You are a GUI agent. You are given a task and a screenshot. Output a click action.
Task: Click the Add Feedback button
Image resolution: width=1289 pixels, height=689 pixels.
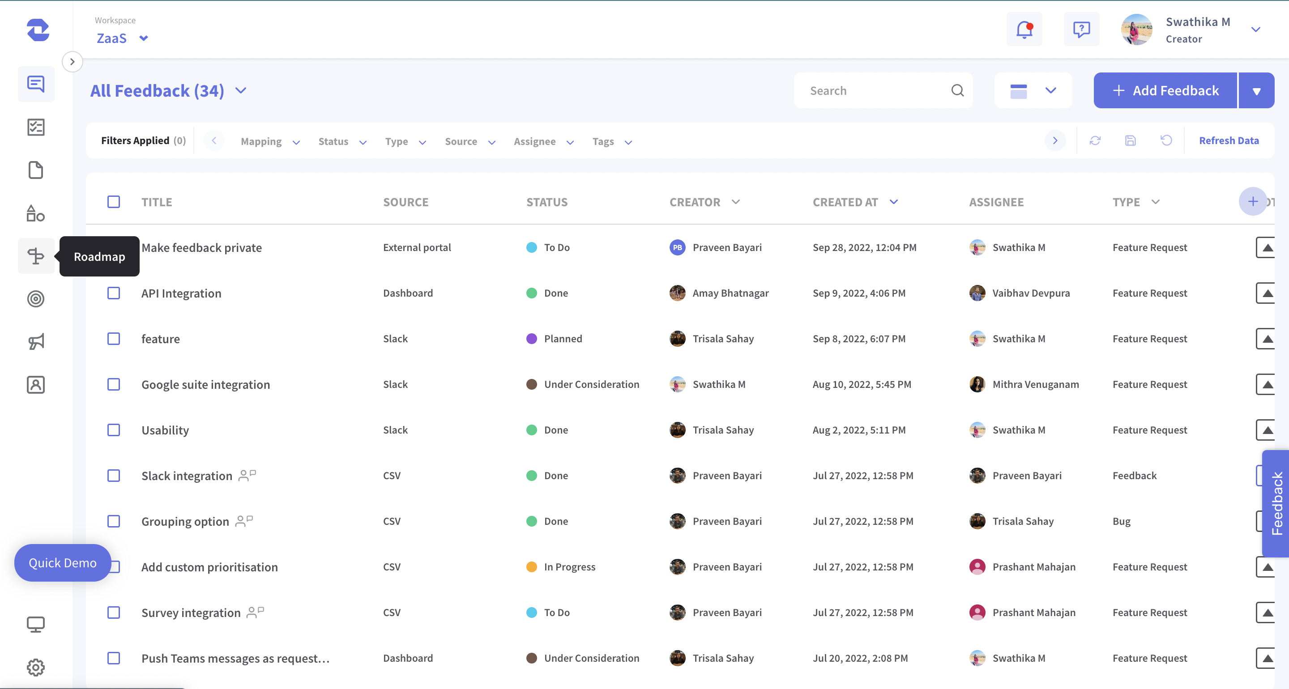coord(1165,90)
